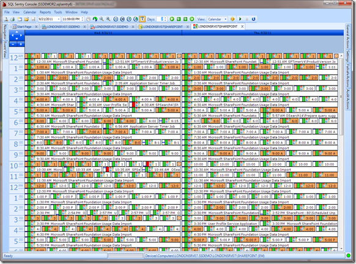Open the Event View side panel tab
Viewport: 356px width, 264px height.
point(5,50)
